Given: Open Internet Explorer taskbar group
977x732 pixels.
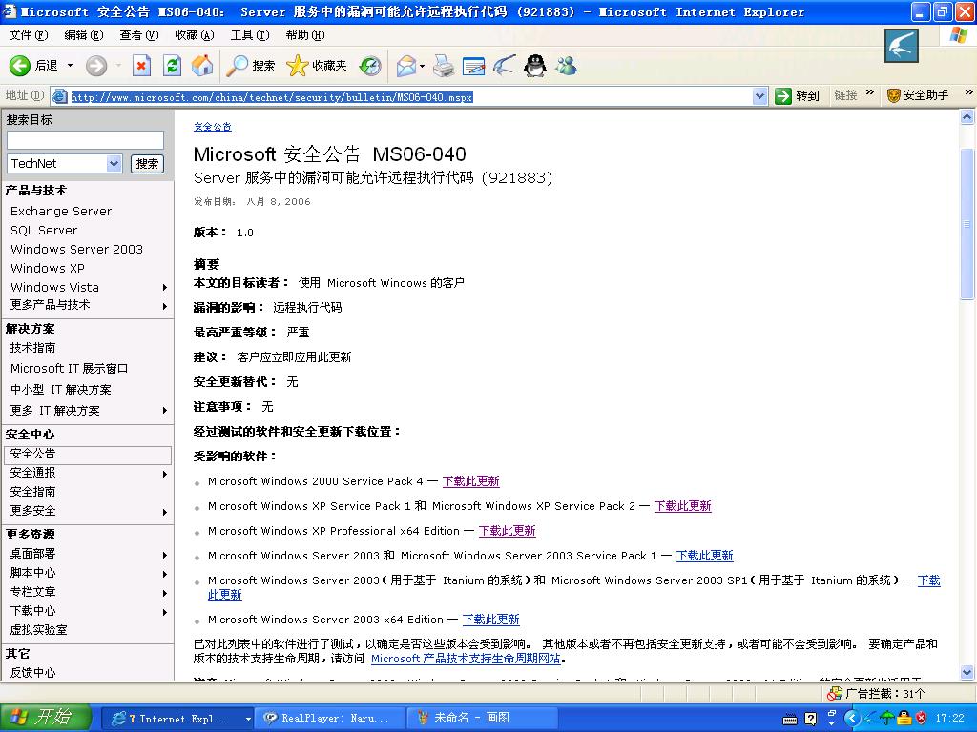Looking at the screenshot, I should (x=177, y=719).
